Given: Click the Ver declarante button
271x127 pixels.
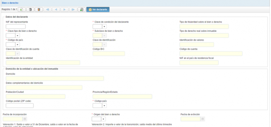Looking at the screenshot, I should tap(98, 10).
